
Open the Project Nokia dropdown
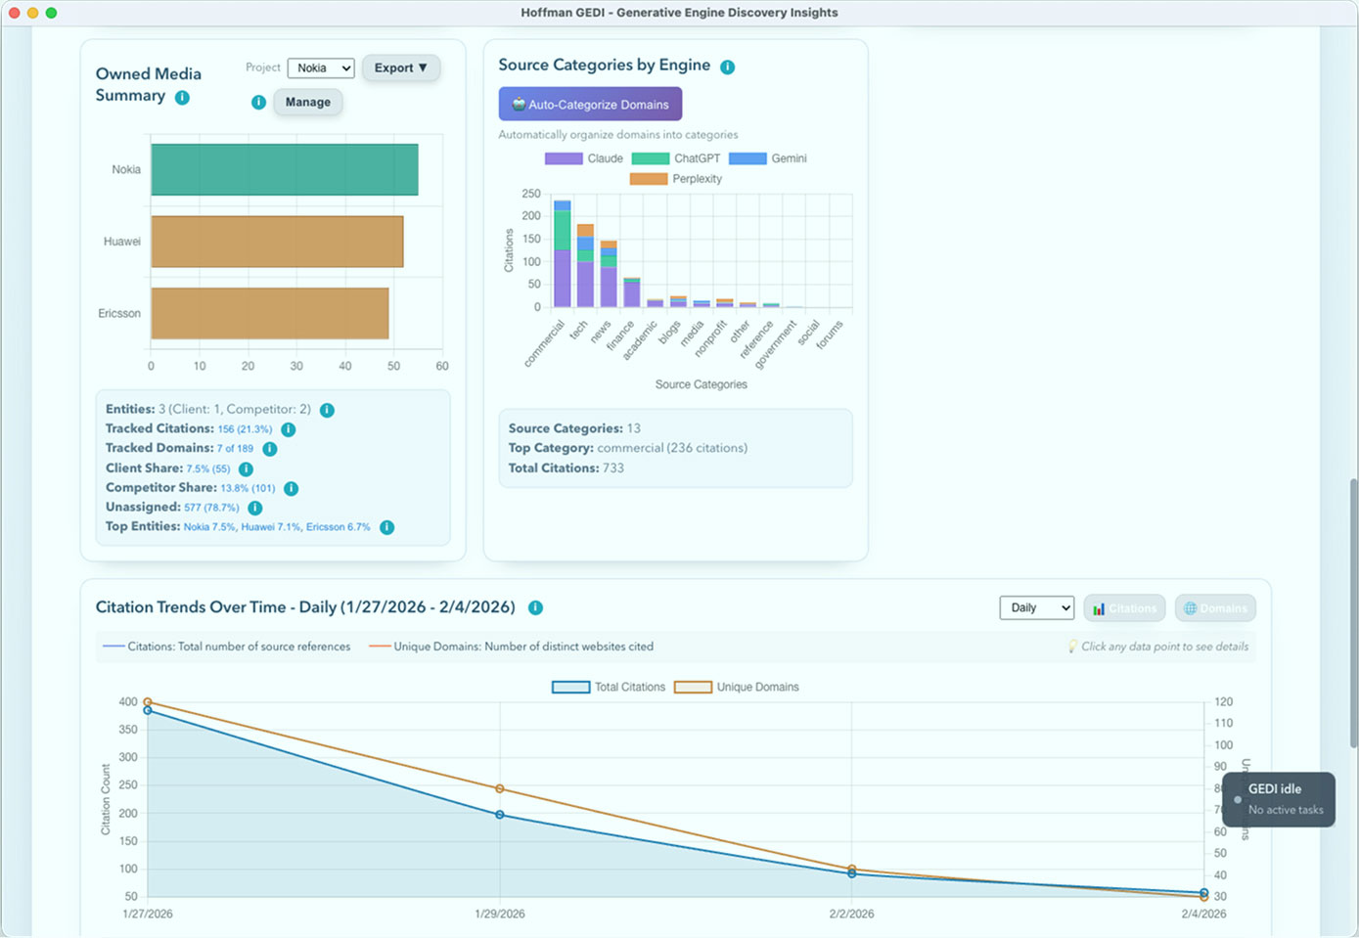(x=321, y=67)
